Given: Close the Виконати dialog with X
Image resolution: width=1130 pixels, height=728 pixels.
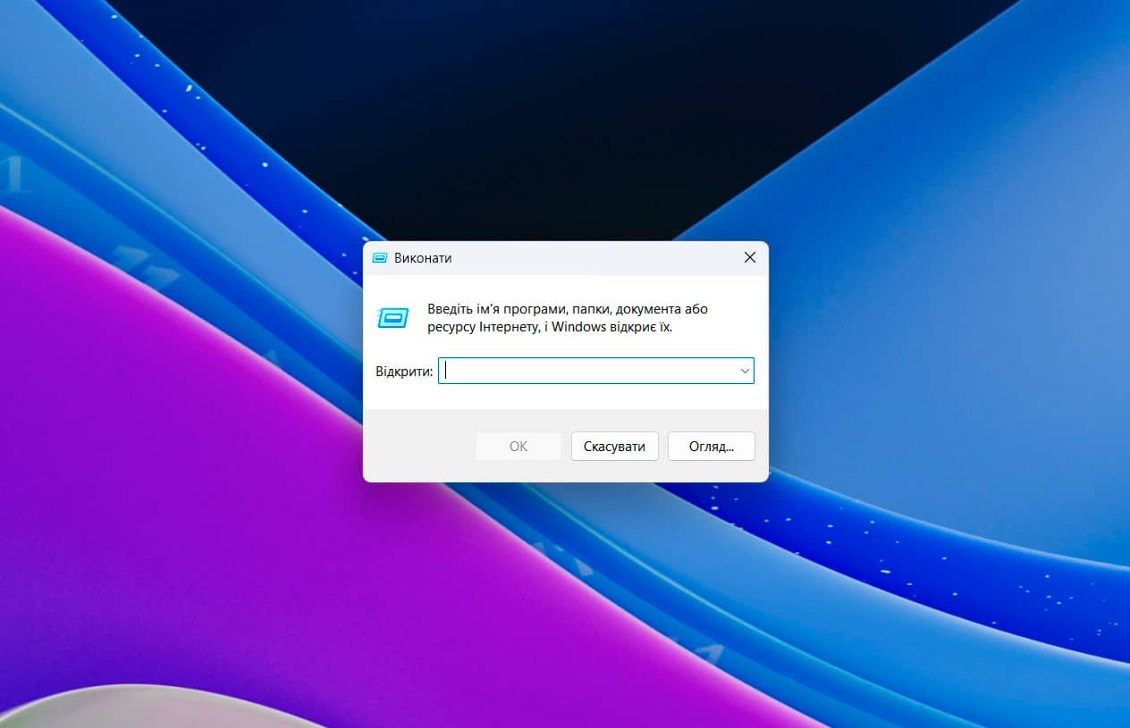Looking at the screenshot, I should pos(749,258).
